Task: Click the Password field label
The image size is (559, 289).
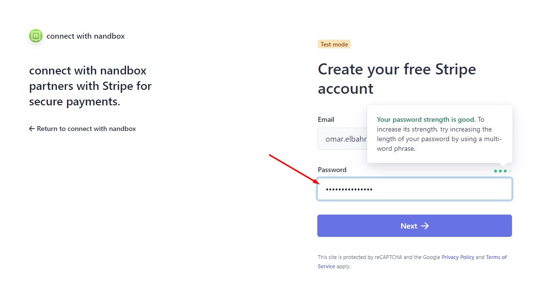Action: coord(332,170)
